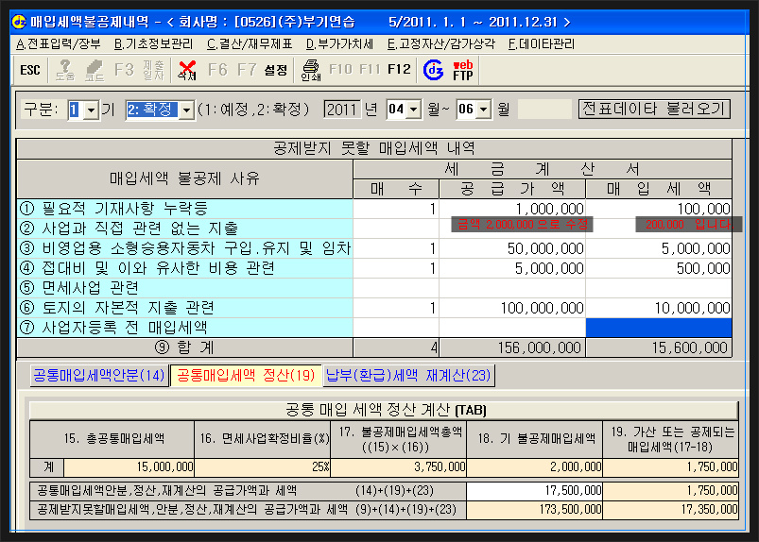Click the highlighted blue tax cell in row ⑦

pos(659,328)
